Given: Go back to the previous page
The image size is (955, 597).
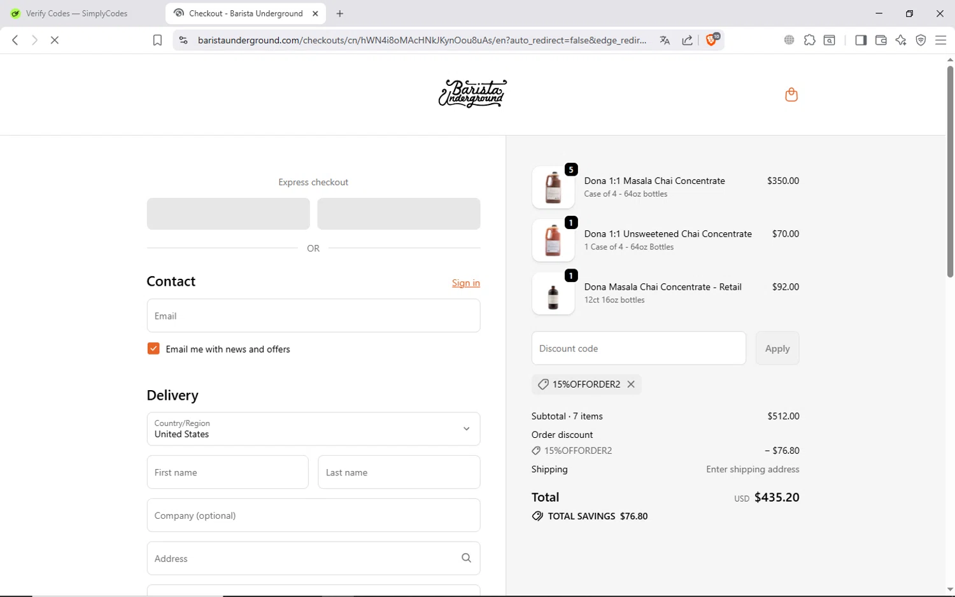Looking at the screenshot, I should [x=15, y=40].
